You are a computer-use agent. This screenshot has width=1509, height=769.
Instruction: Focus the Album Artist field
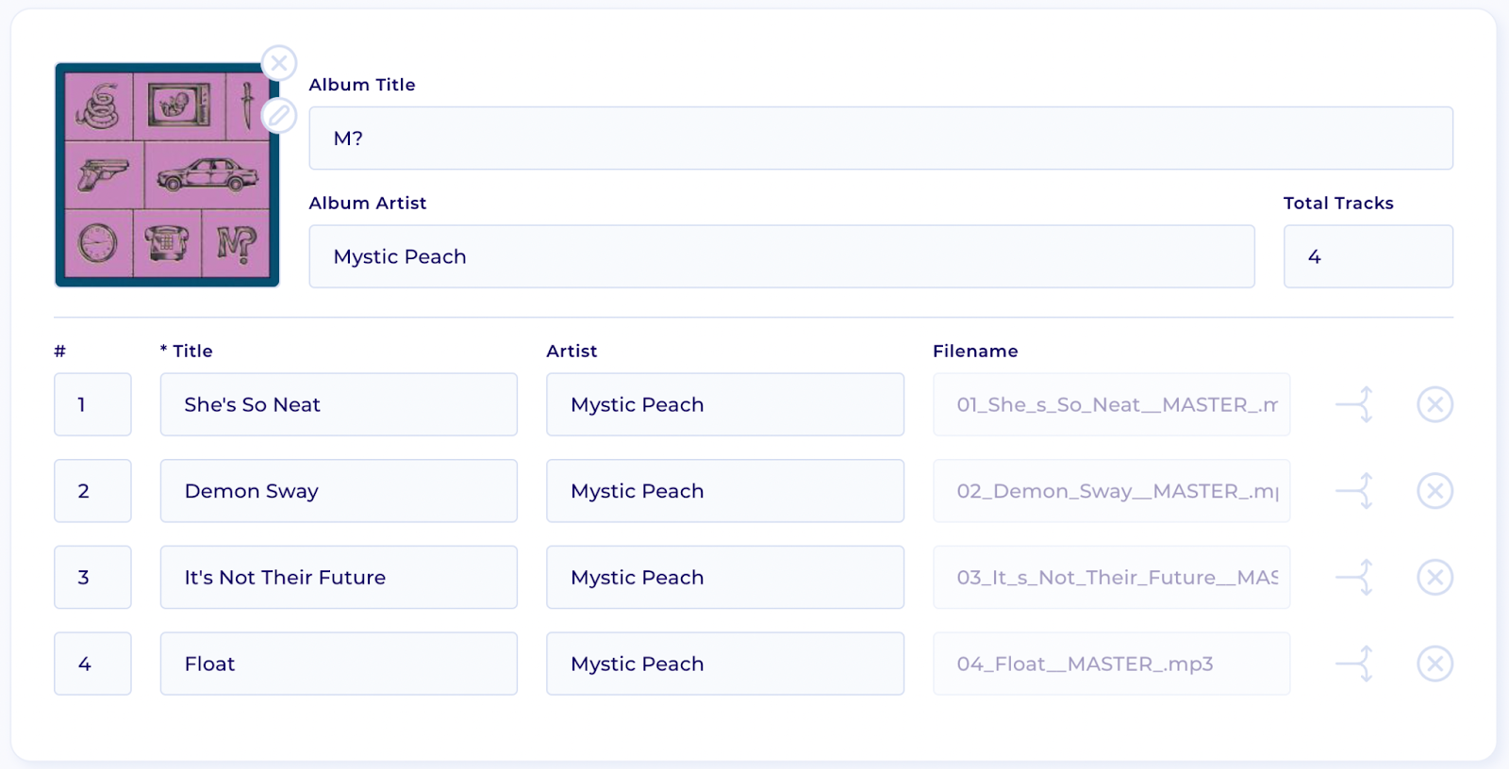[781, 256]
